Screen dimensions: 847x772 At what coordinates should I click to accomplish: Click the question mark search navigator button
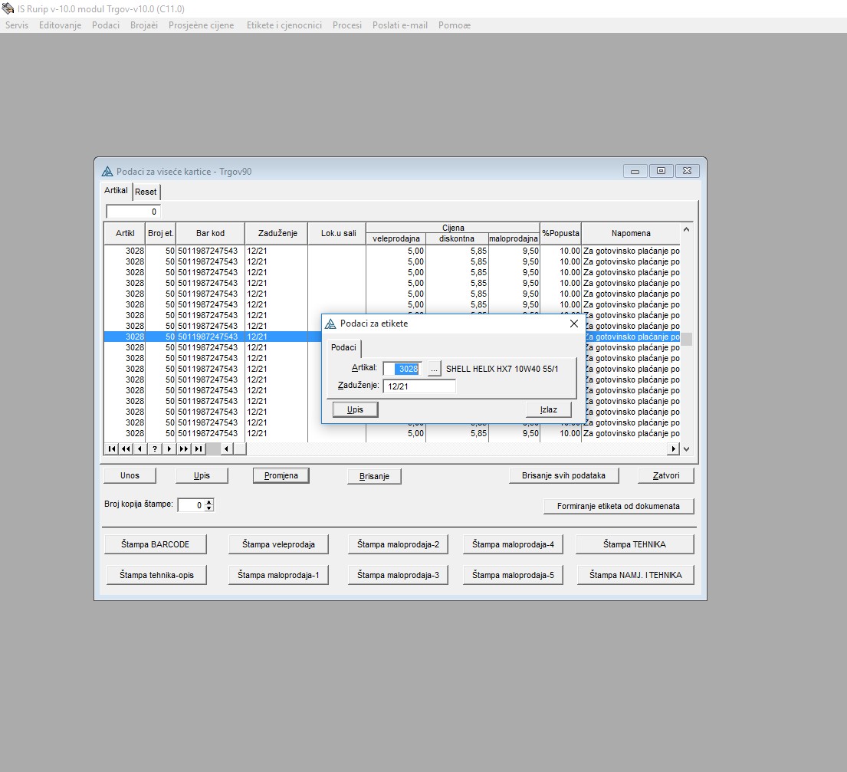[x=154, y=448]
